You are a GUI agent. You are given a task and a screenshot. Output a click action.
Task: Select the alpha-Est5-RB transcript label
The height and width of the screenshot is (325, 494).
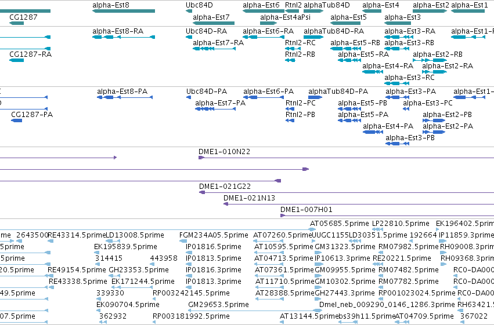click(355, 43)
